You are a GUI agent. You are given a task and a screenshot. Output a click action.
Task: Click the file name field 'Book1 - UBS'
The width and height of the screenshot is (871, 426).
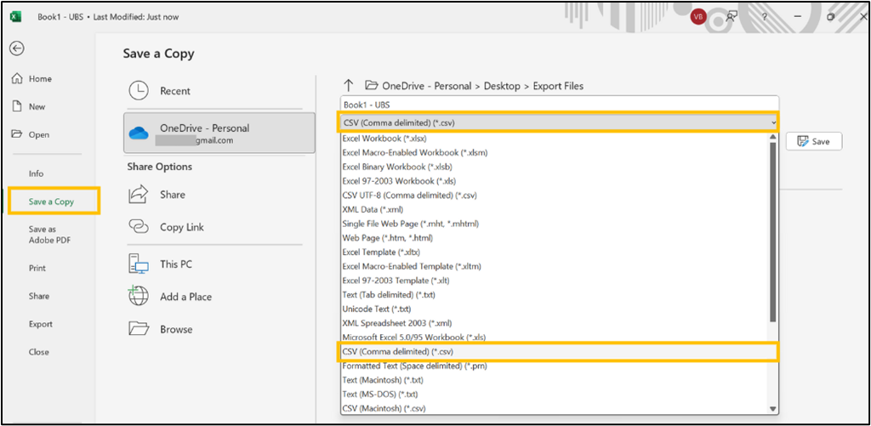(x=560, y=105)
